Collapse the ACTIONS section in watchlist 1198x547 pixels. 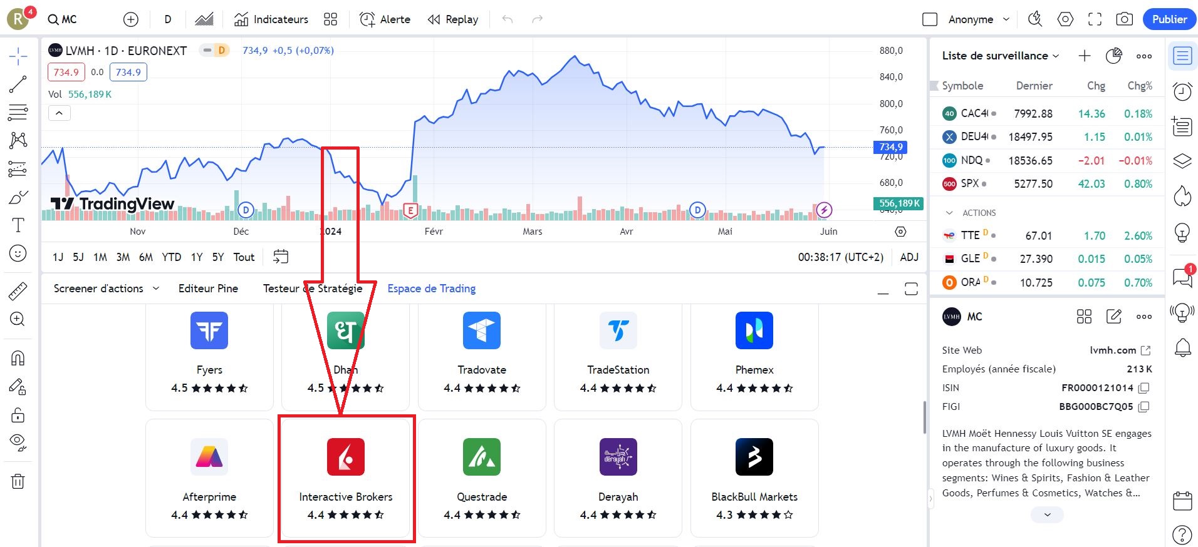(x=949, y=213)
